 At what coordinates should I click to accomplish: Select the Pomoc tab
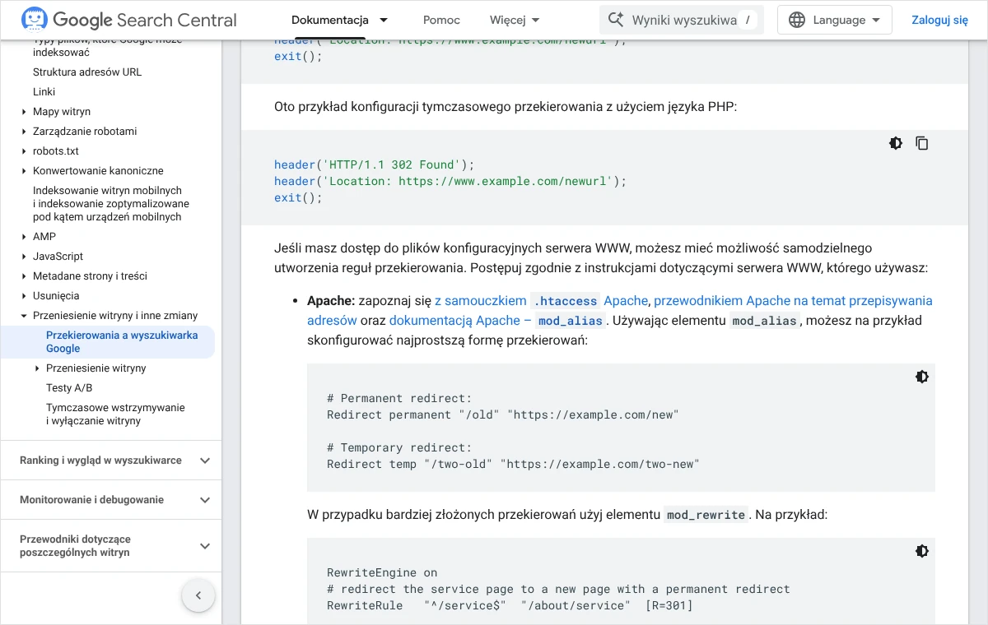[441, 20]
